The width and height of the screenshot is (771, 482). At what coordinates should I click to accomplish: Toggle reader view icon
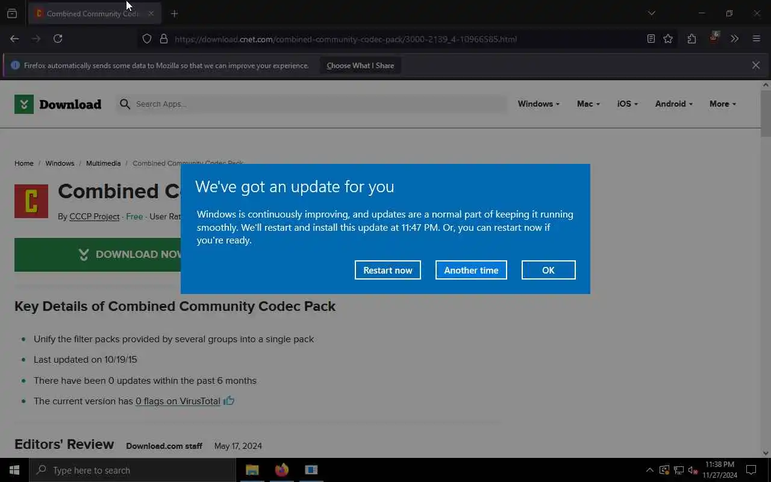pyautogui.click(x=651, y=39)
